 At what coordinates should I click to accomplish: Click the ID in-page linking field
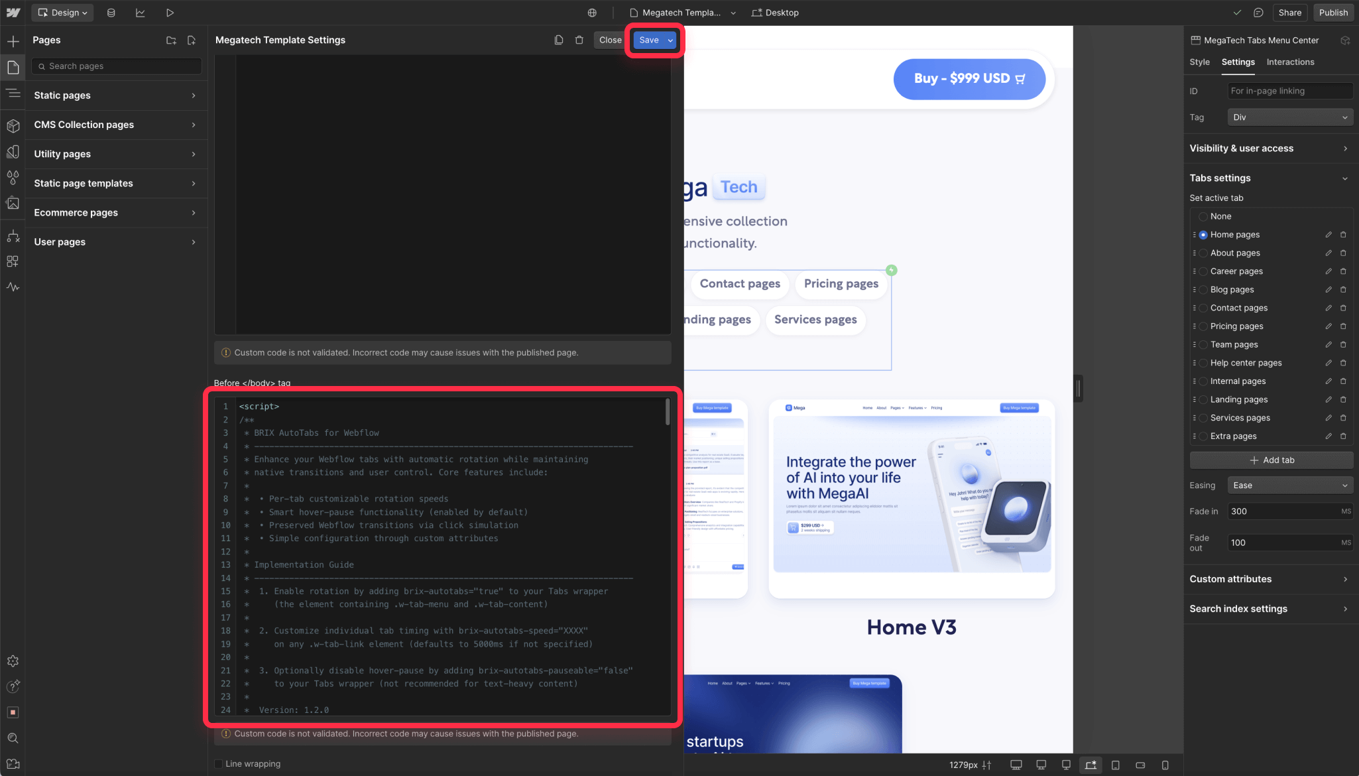click(x=1290, y=91)
